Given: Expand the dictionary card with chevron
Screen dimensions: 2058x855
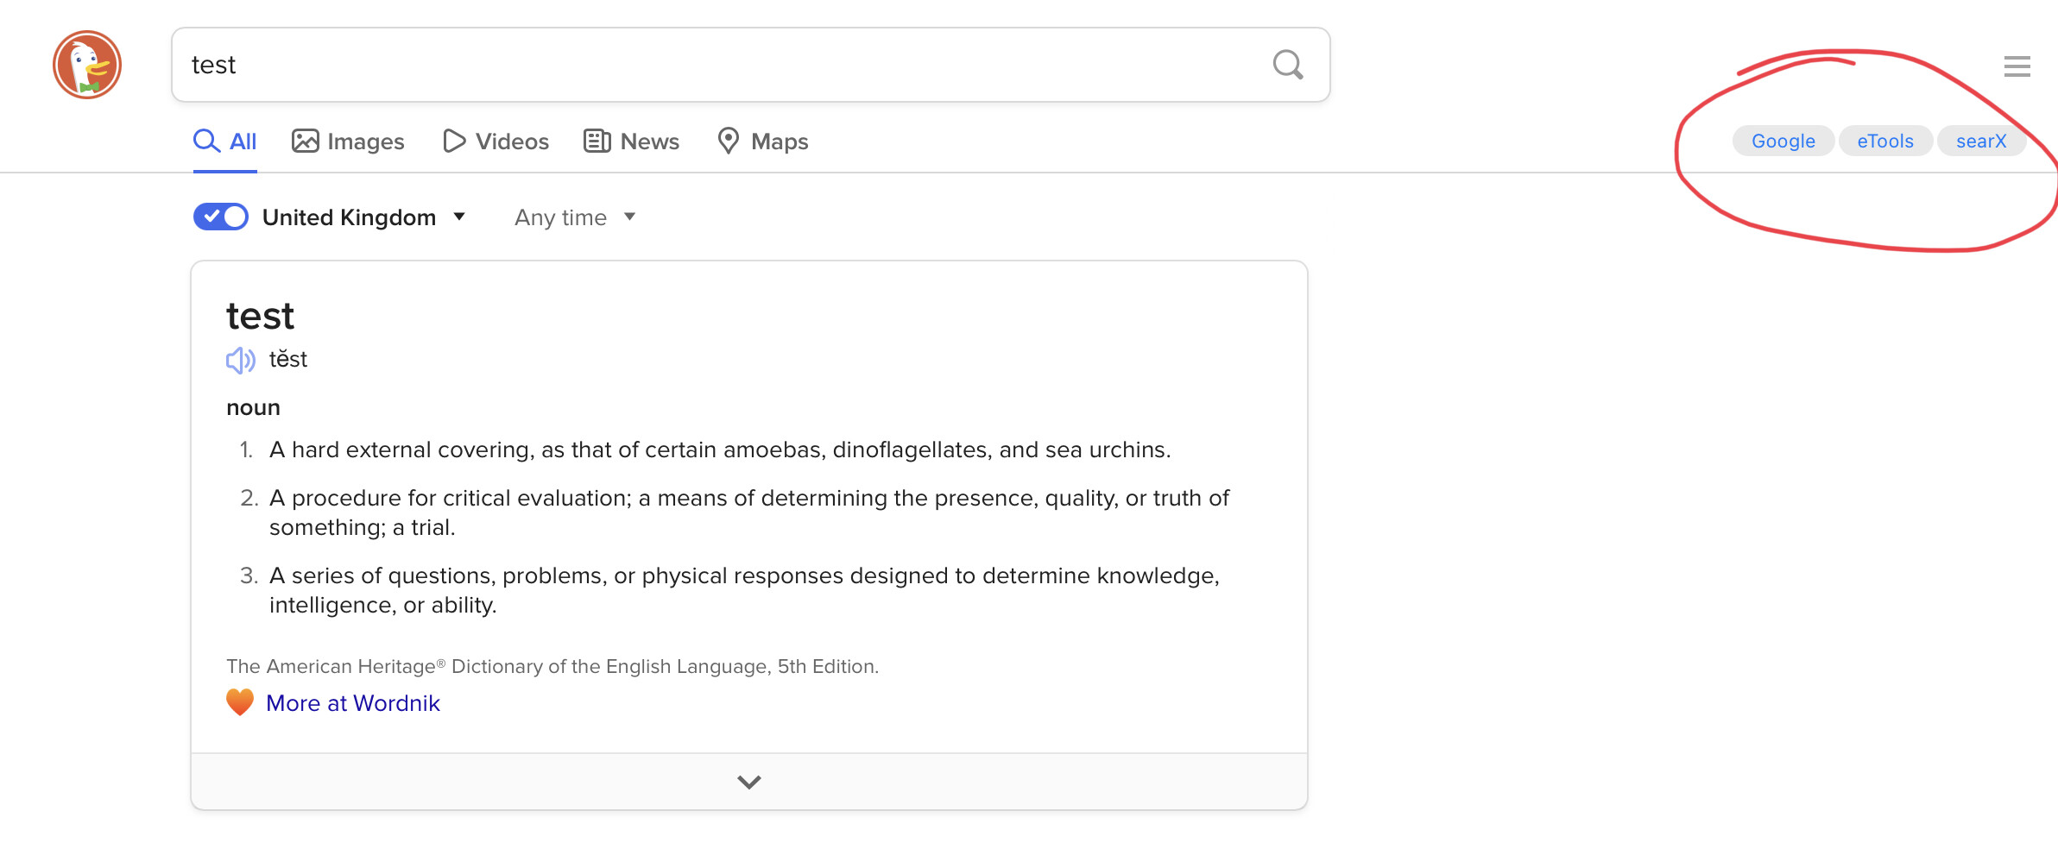Looking at the screenshot, I should 748,782.
